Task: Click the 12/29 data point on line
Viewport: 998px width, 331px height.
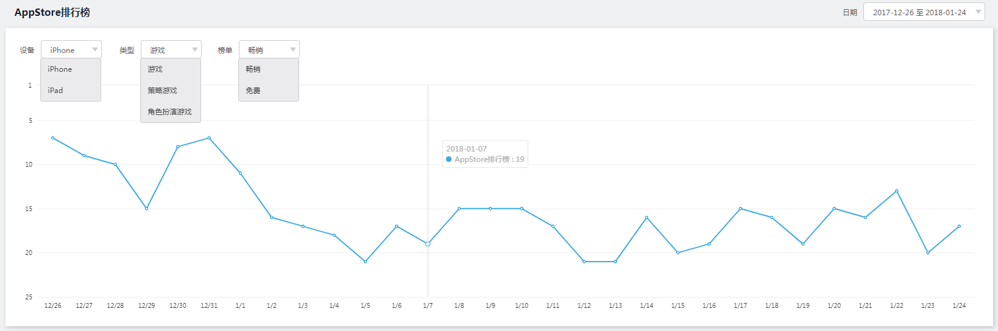Action: (147, 209)
